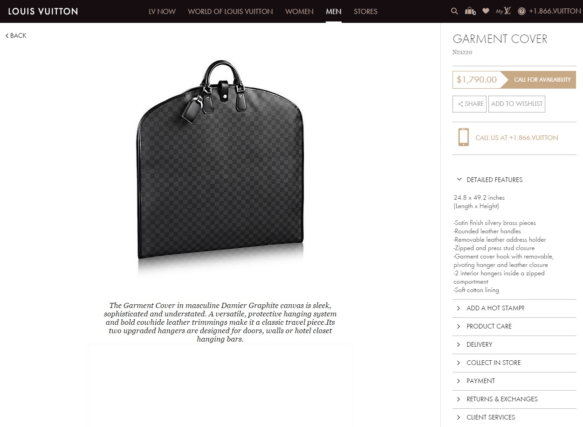Screen dimensions: 583x427
Task: Open the Women menu
Action: [x=299, y=11]
